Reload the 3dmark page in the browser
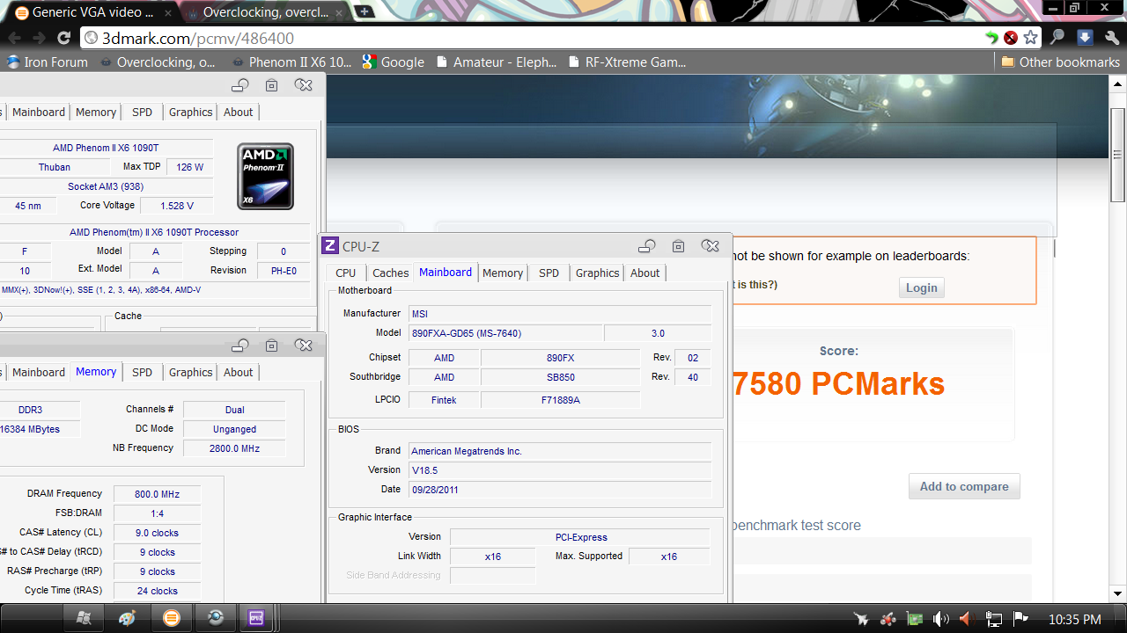The image size is (1127, 633). [x=63, y=38]
